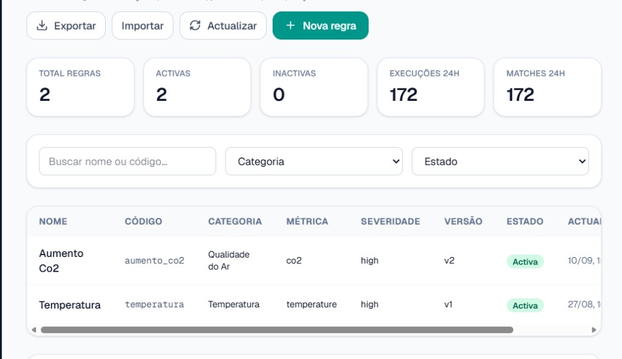Screen dimensions: 622x359
Task: Sort by the CÓDIGO column header
Action: click(143, 221)
